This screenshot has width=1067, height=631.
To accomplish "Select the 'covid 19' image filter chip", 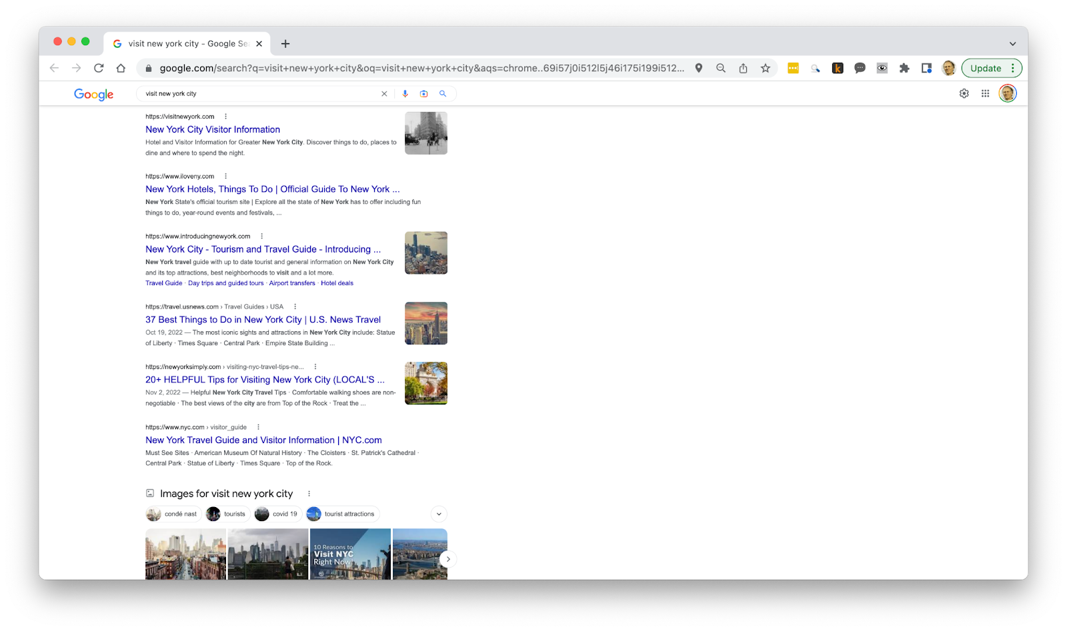I will (x=277, y=514).
